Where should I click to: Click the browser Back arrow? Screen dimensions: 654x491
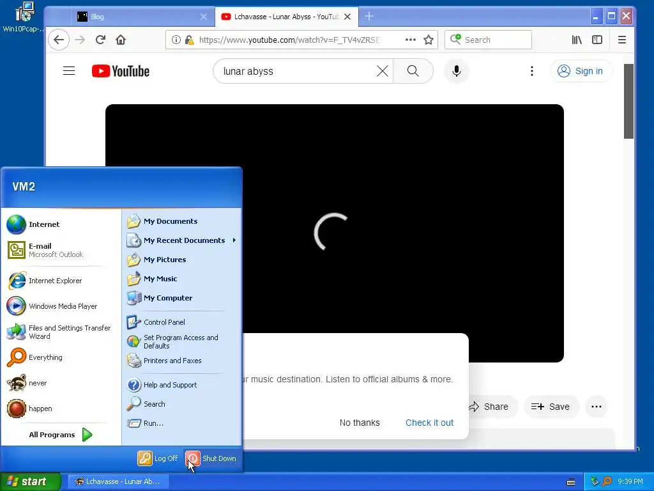59,40
